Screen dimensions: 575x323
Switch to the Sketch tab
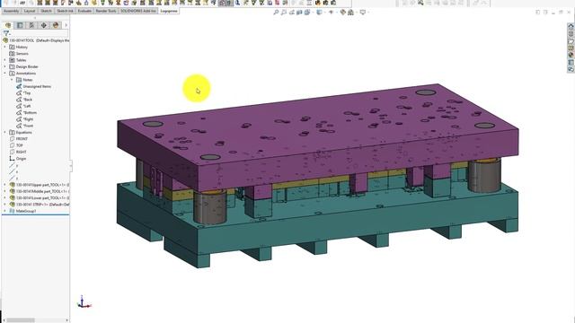(x=46, y=11)
